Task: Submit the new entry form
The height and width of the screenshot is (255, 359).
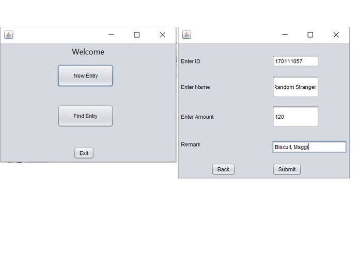Action: pos(287,169)
